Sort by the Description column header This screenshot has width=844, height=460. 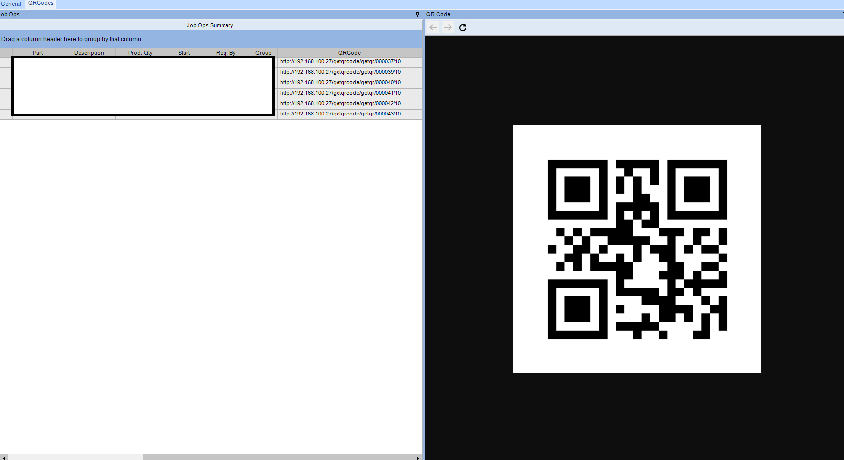[89, 53]
